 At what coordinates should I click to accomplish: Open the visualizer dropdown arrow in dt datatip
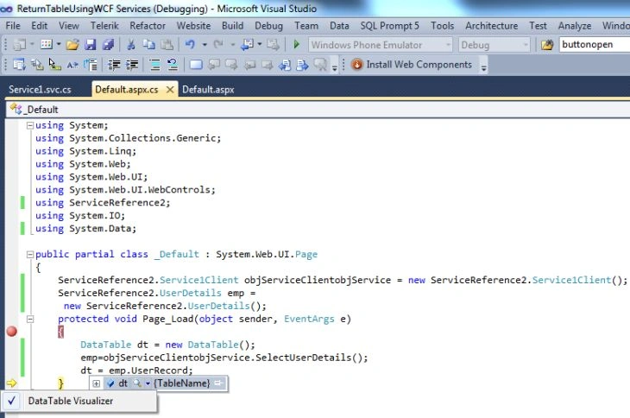click(x=148, y=383)
